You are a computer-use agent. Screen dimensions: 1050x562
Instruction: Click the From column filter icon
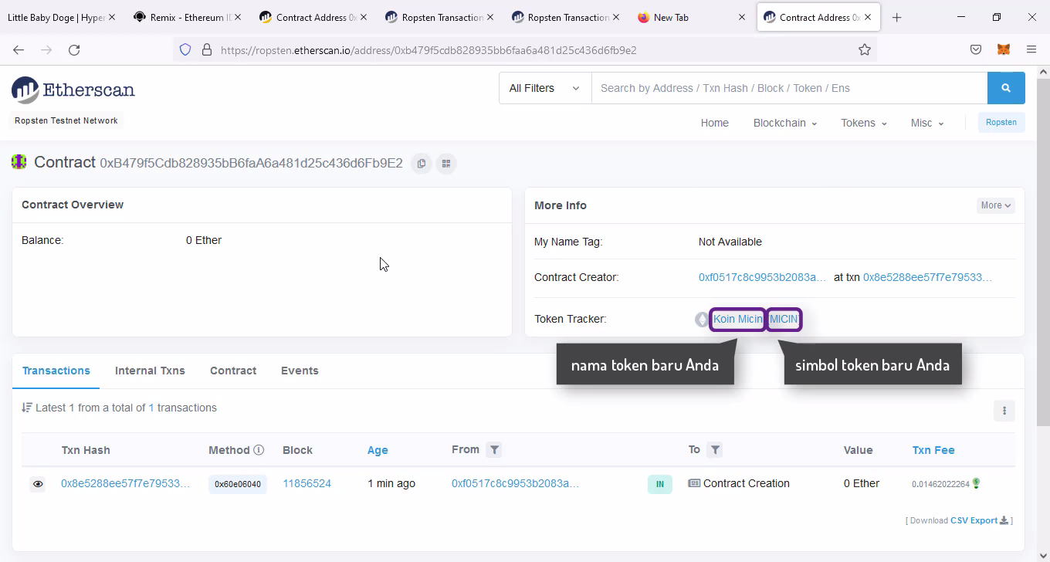tap(494, 450)
